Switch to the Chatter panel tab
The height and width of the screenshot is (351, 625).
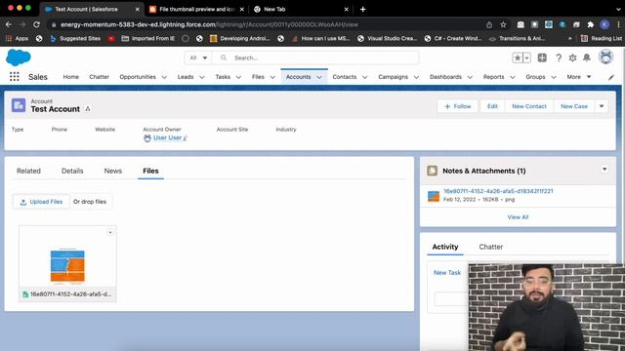pyautogui.click(x=490, y=247)
